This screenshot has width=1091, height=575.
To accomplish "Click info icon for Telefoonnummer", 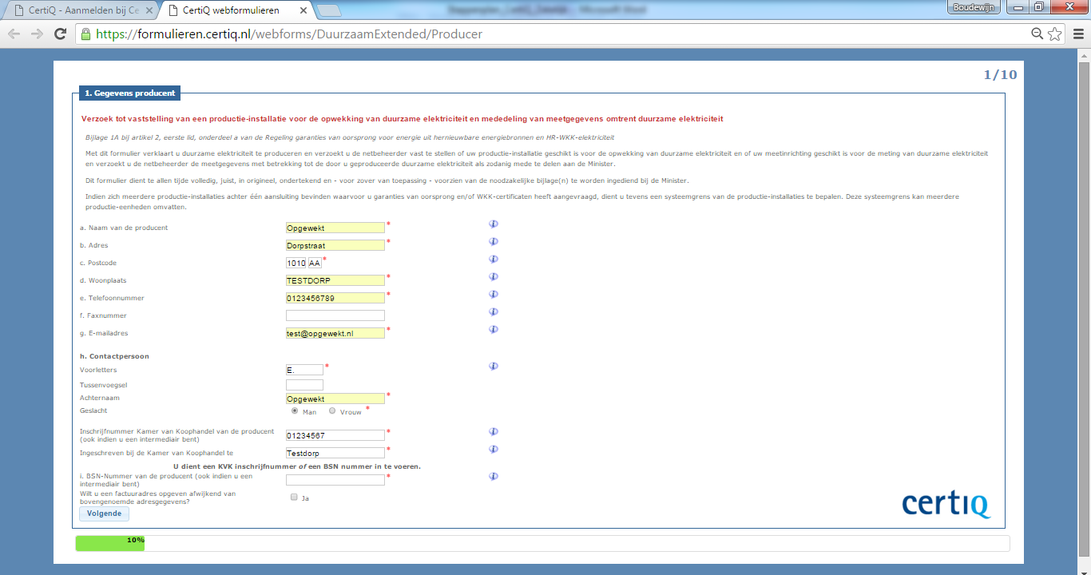I will (494, 294).
